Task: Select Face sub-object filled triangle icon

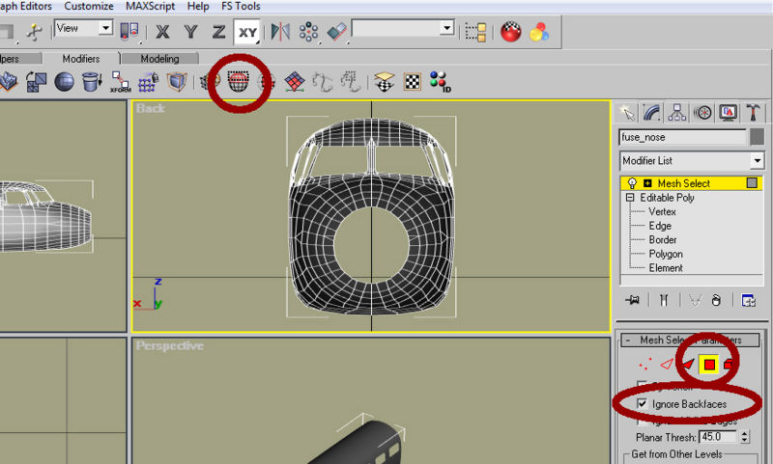Action: 687,364
